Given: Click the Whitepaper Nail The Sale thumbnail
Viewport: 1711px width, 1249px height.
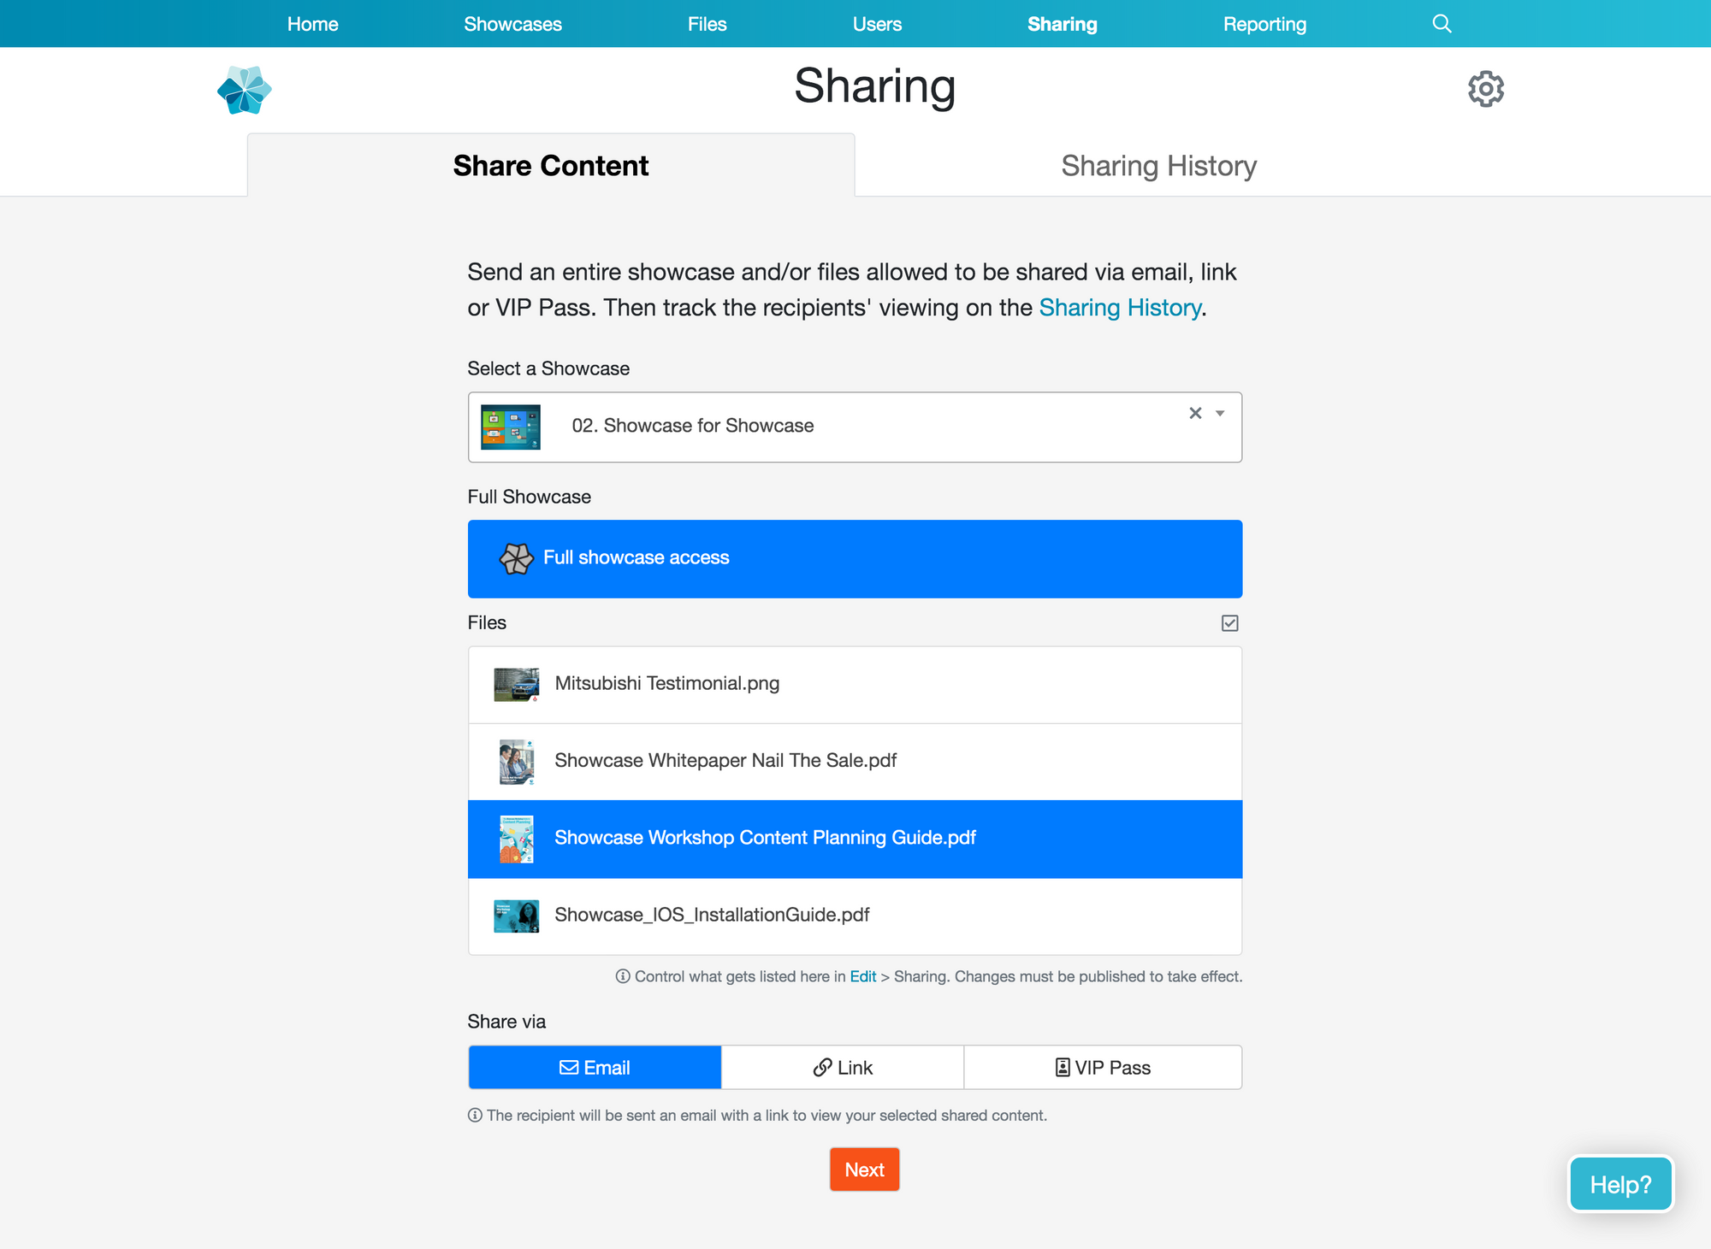Looking at the screenshot, I should 517,762.
